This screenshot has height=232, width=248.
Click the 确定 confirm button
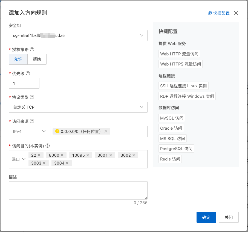coord(206,217)
